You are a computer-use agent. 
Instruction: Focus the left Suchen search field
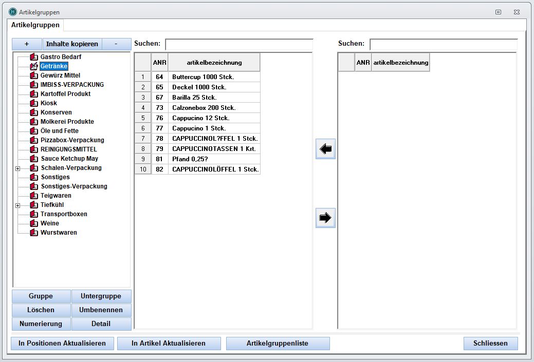pos(239,44)
